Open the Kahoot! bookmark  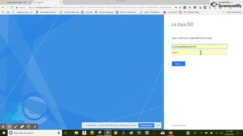click(x=126, y=12)
